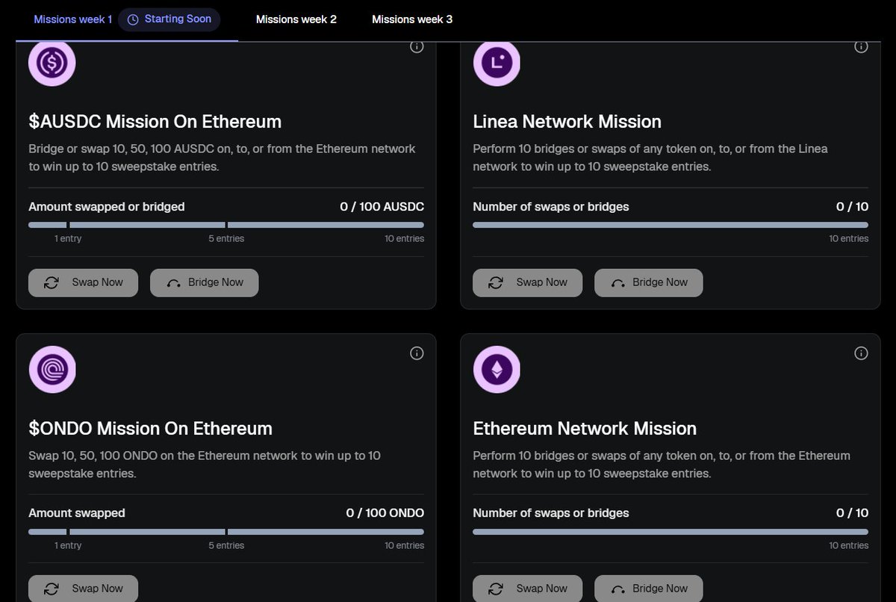Click the 'Ethereum Network Mission' heading

pyautogui.click(x=585, y=429)
